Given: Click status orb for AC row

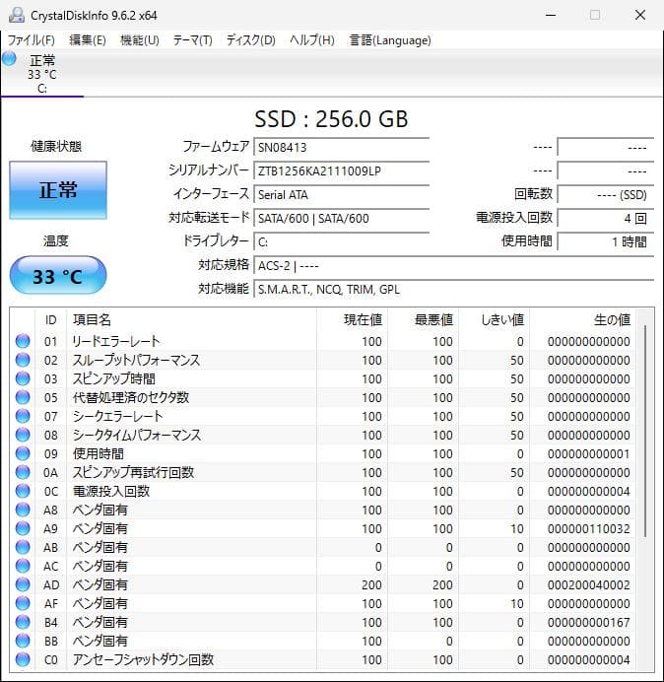Looking at the screenshot, I should [23, 566].
